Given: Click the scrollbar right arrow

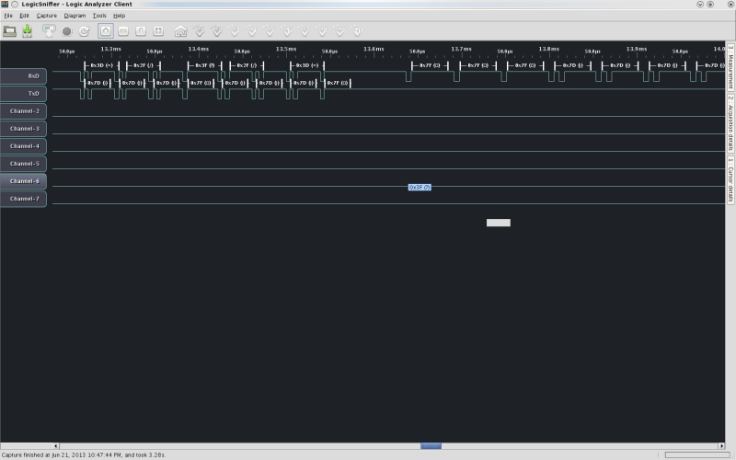Looking at the screenshot, I should [x=721, y=446].
